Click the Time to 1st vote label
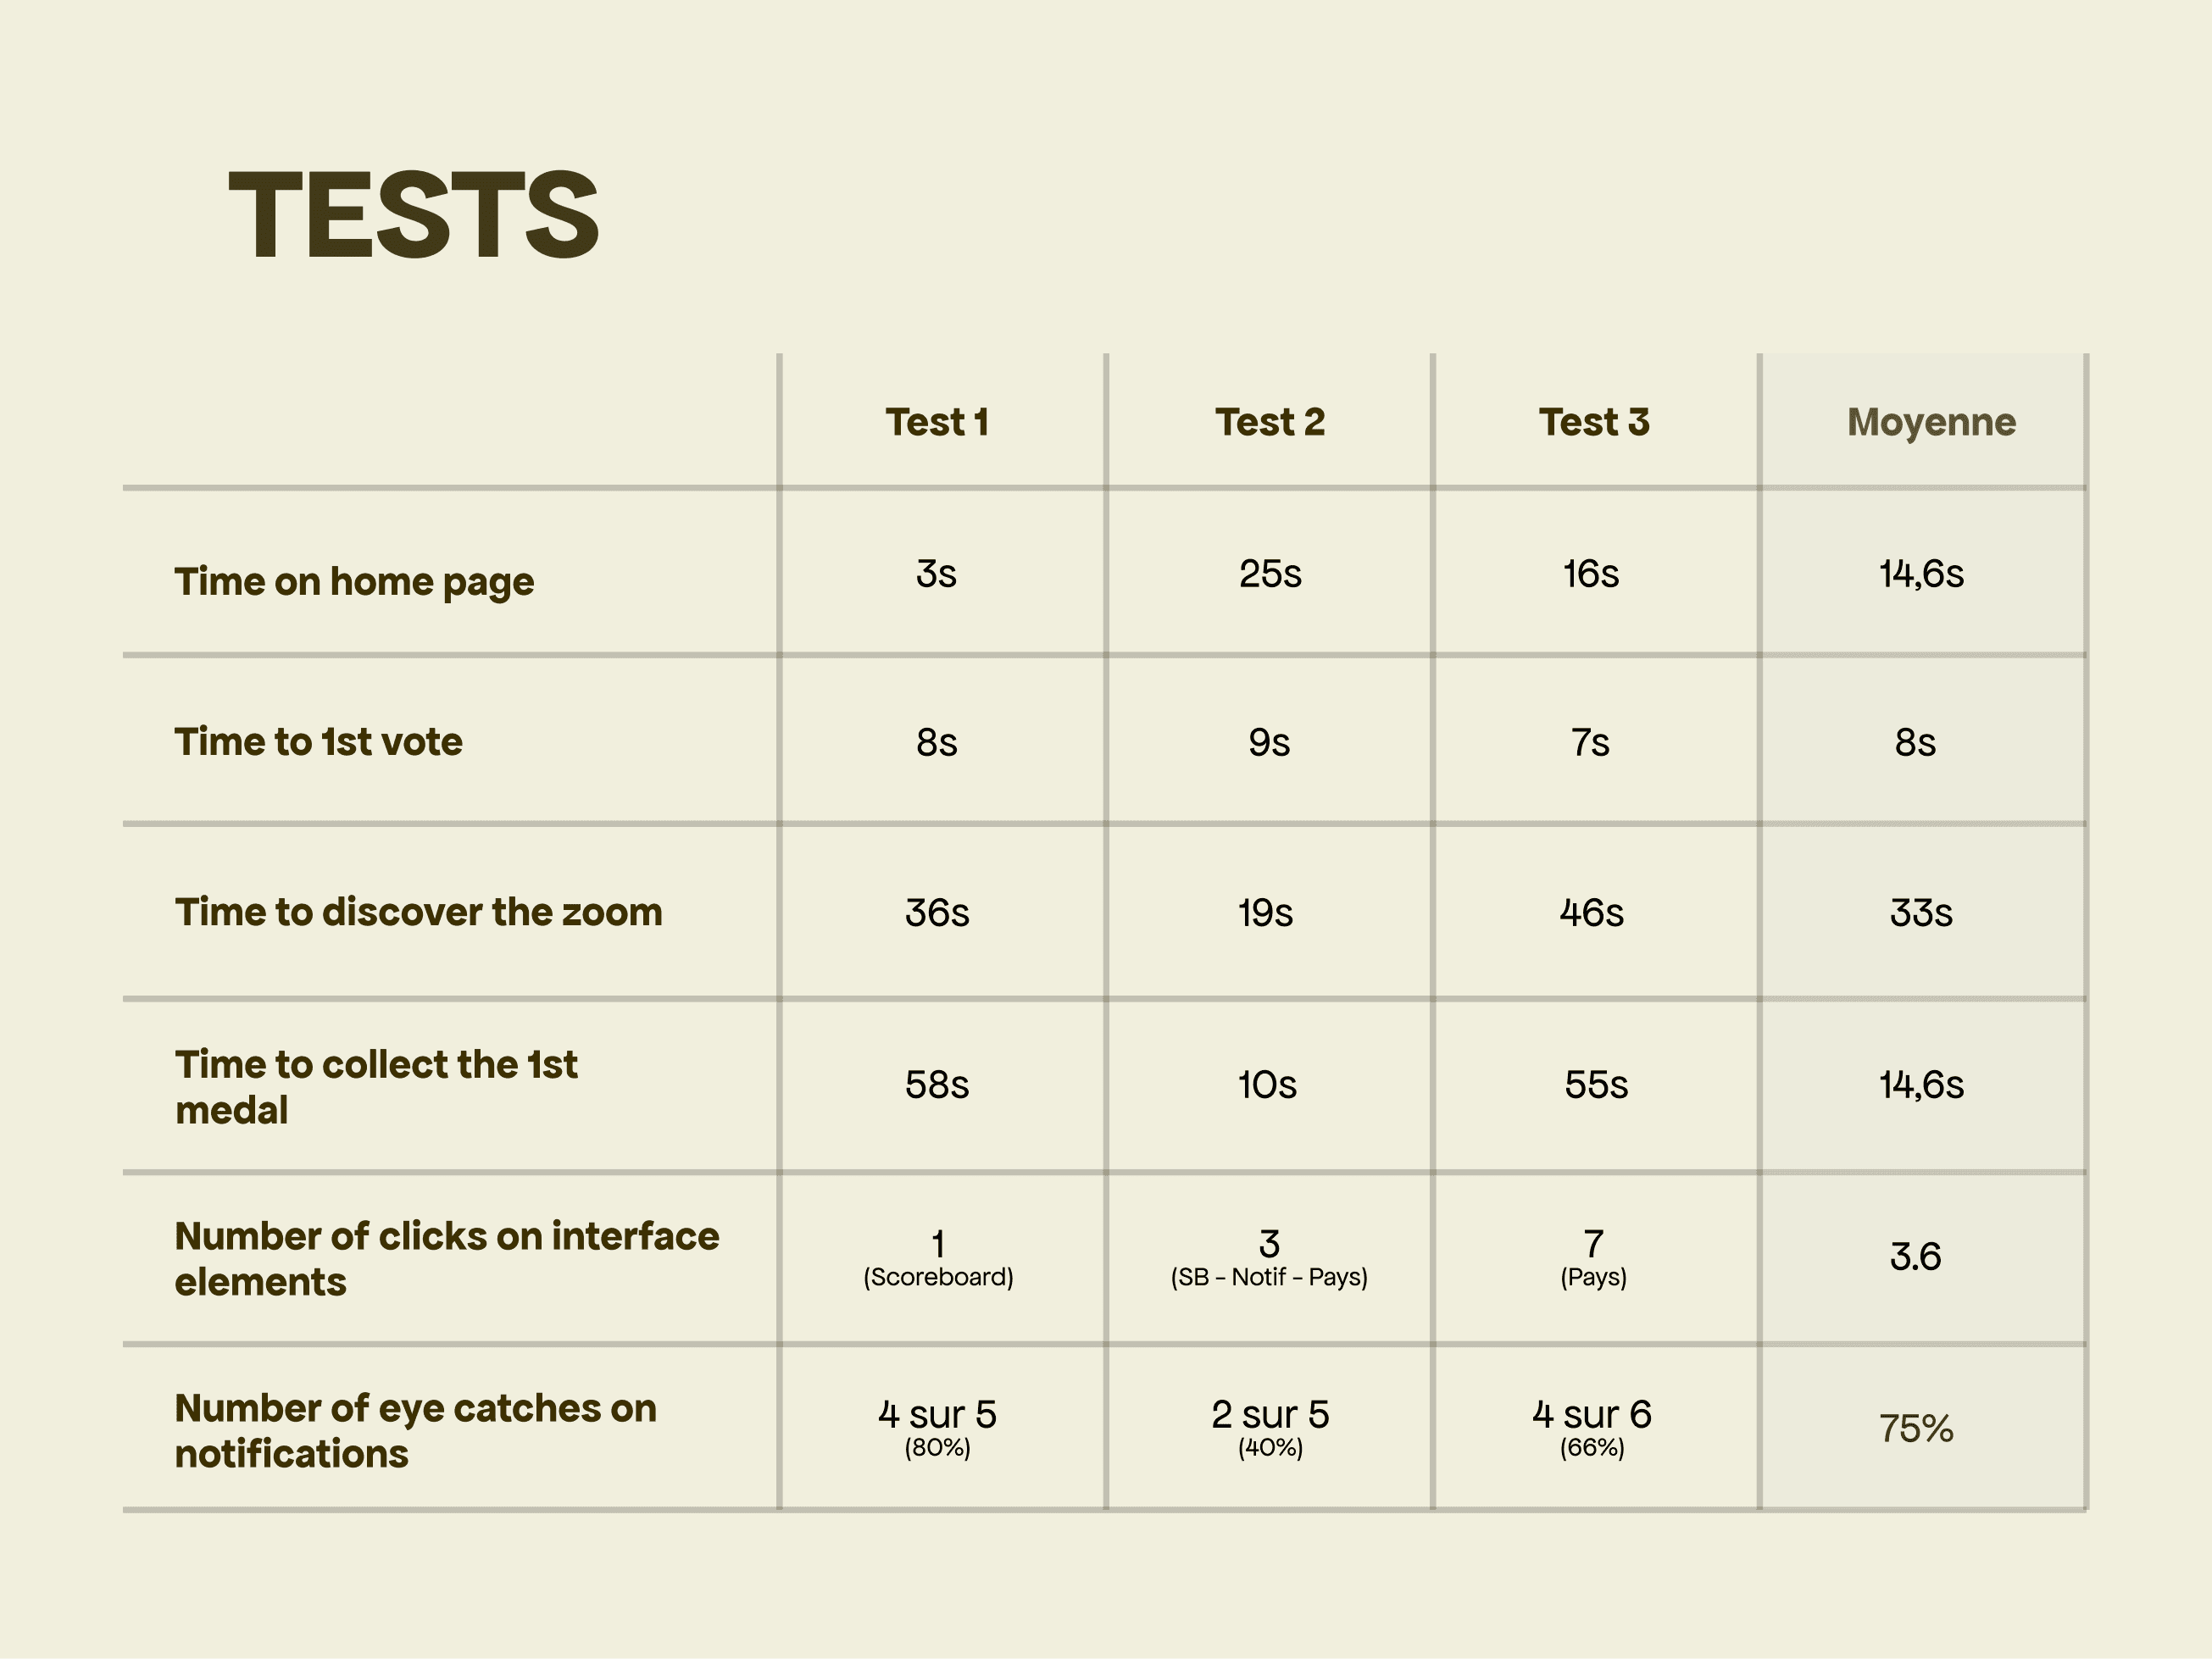 318,742
